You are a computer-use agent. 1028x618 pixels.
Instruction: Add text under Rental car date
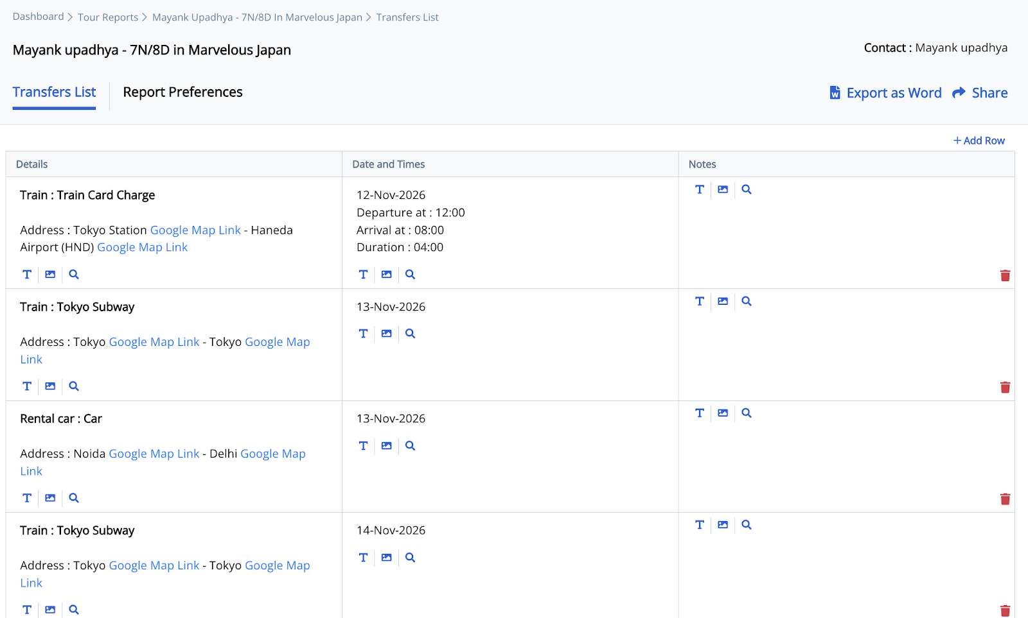point(364,446)
